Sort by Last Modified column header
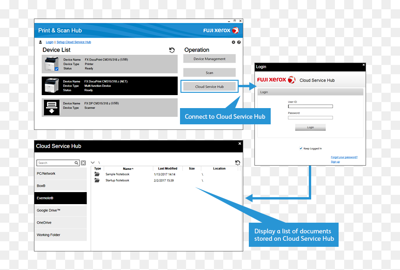Screen dimensions: 400x270 coord(167,168)
